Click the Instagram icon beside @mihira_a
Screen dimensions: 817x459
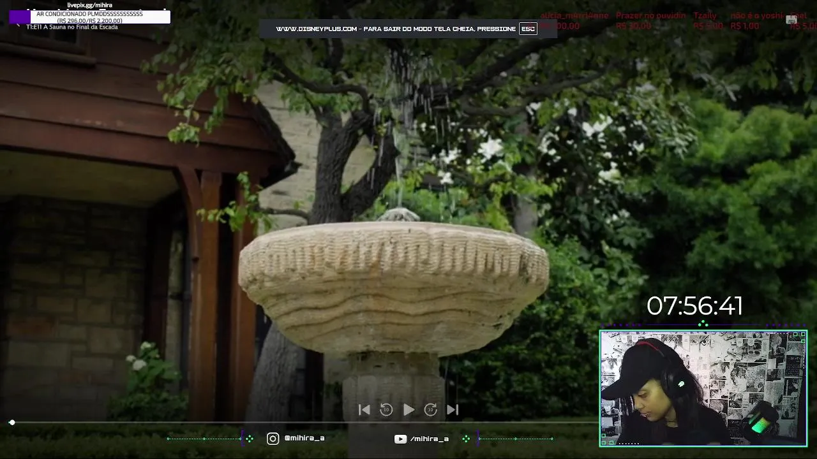pyautogui.click(x=273, y=439)
